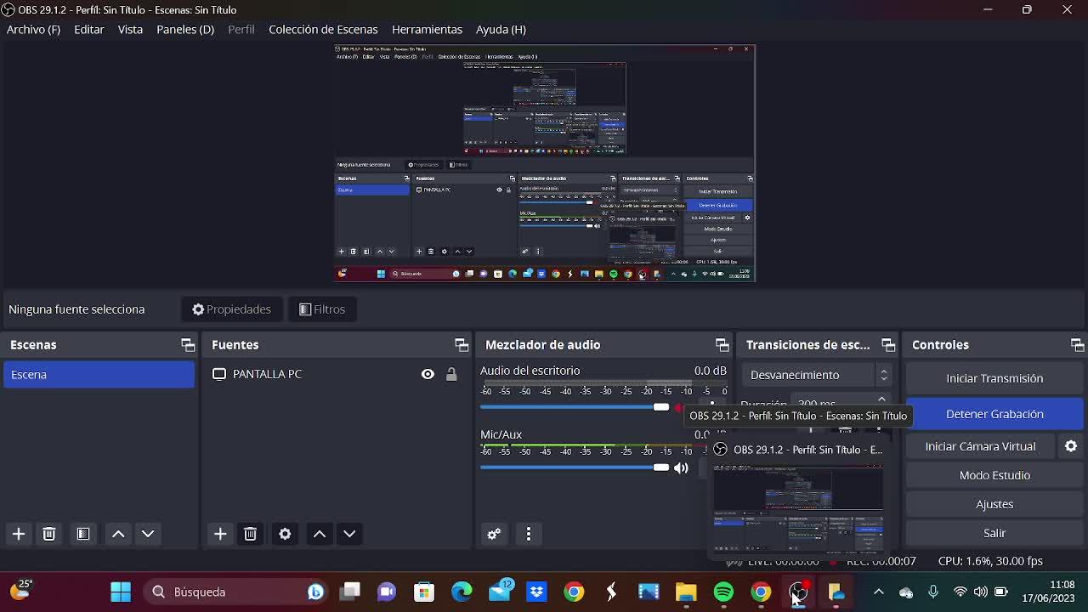
Task: Move source down in Fuentes panel
Action: [349, 534]
